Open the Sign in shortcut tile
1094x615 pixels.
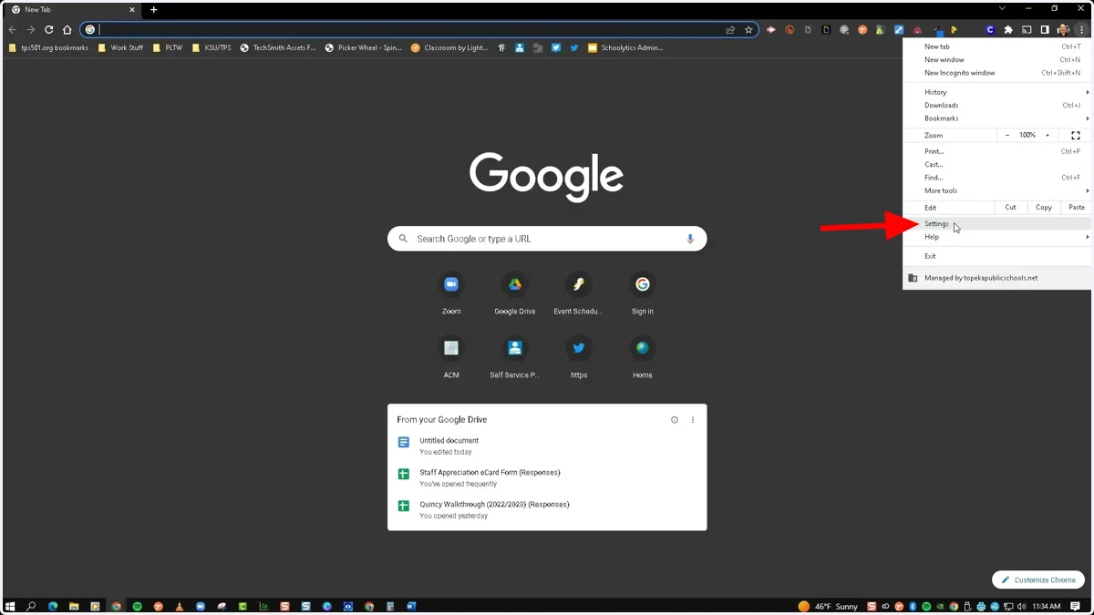(643, 293)
